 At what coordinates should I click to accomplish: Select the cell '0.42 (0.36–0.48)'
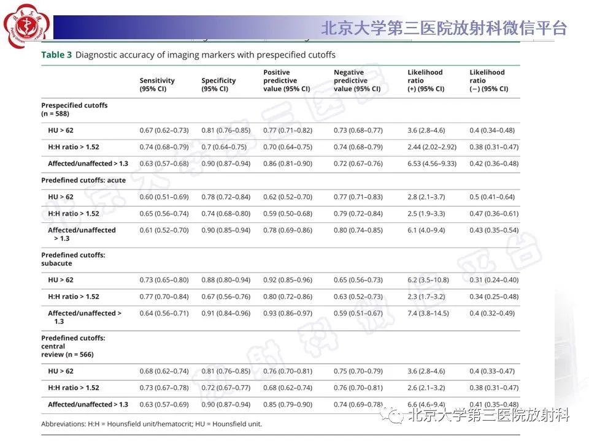pyautogui.click(x=494, y=164)
